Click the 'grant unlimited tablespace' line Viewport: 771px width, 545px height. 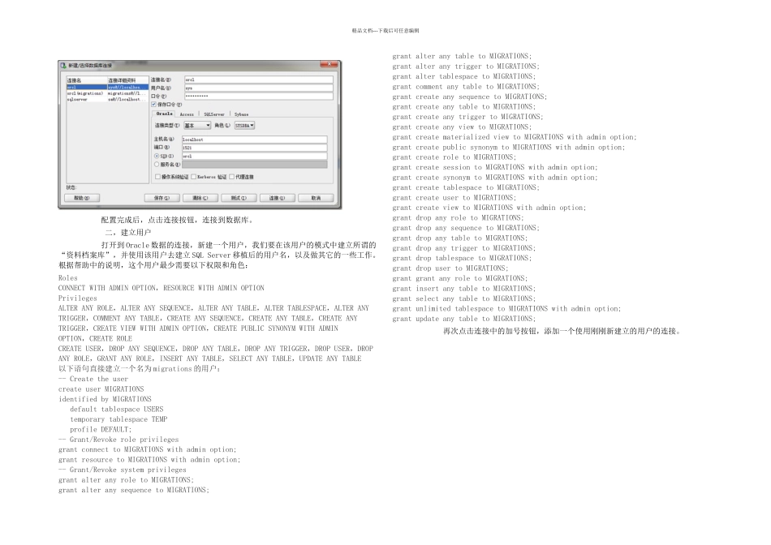point(506,309)
